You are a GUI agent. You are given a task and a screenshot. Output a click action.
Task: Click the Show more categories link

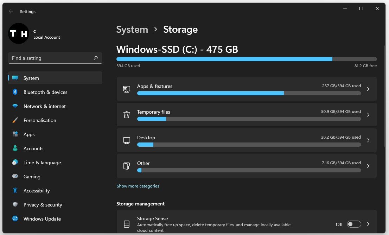click(138, 186)
